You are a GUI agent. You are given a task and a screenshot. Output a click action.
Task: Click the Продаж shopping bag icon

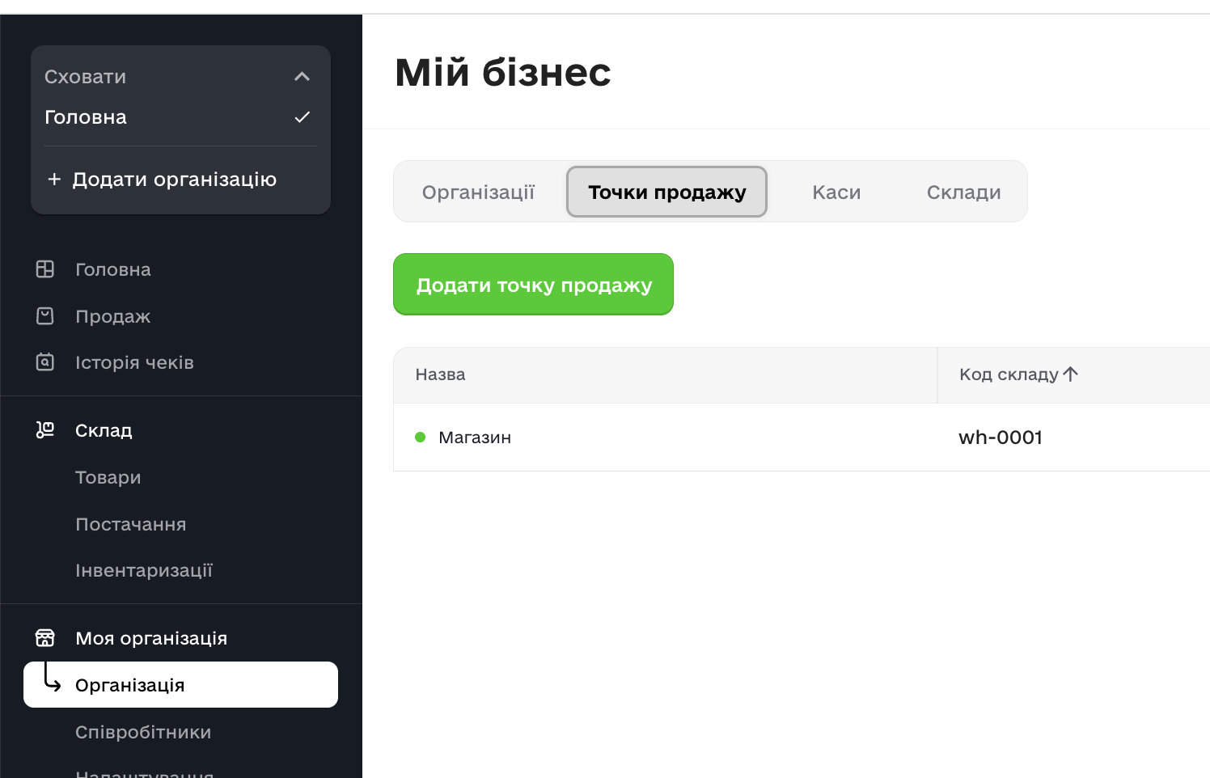point(45,316)
